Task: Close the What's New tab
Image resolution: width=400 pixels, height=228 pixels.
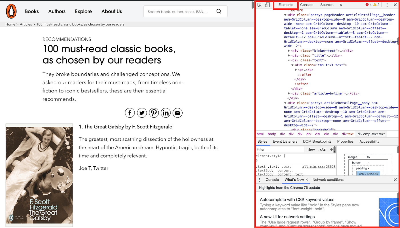Action: point(307,180)
